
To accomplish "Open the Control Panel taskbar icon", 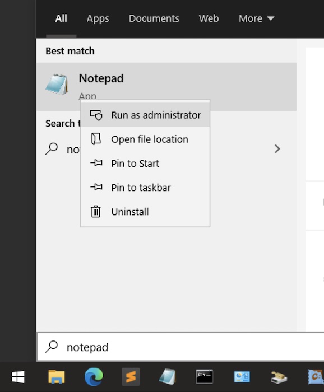I will [242, 377].
